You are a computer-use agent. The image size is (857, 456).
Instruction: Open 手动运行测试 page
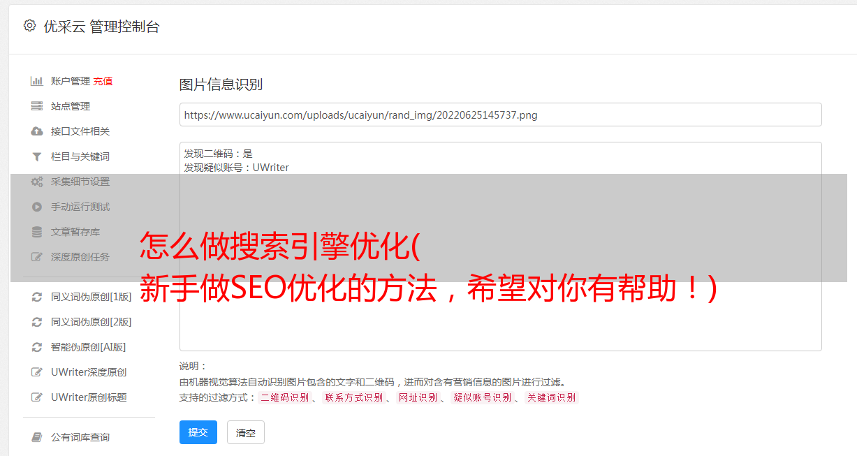[80, 207]
